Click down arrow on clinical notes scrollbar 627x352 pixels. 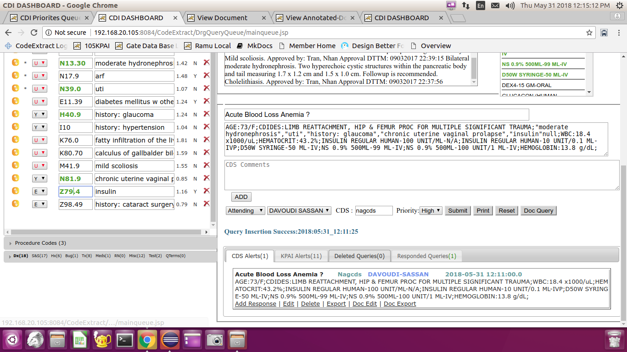[473, 82]
